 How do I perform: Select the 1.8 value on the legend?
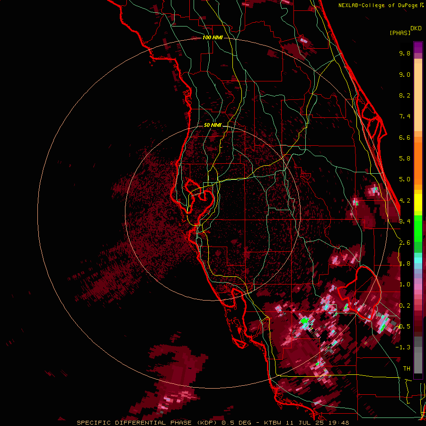405,264
